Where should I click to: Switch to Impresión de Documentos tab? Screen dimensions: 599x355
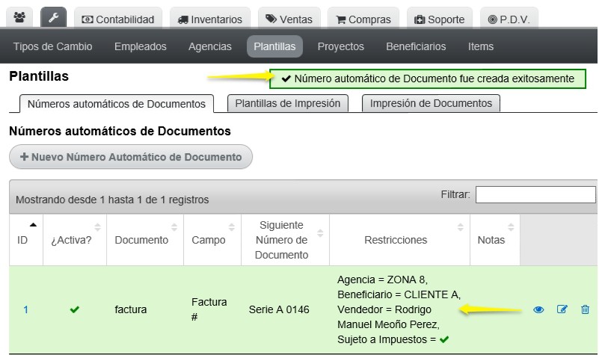[431, 103]
